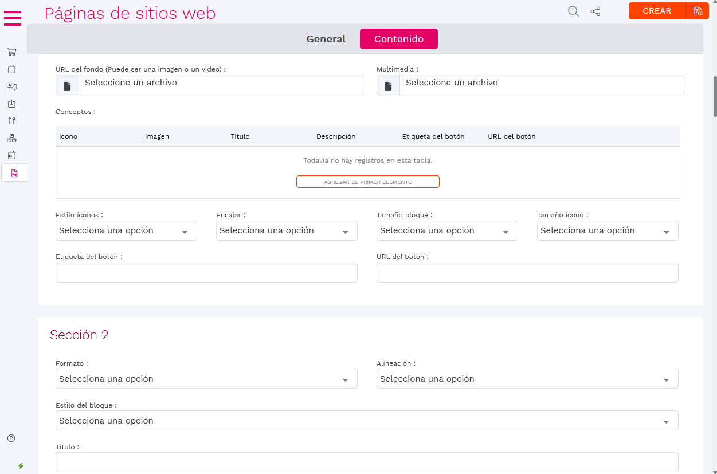
Task: Click the download inbox sidebar icon
Action: click(x=11, y=104)
